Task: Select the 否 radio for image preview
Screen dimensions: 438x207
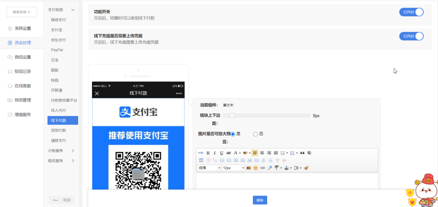Action: pos(256,134)
